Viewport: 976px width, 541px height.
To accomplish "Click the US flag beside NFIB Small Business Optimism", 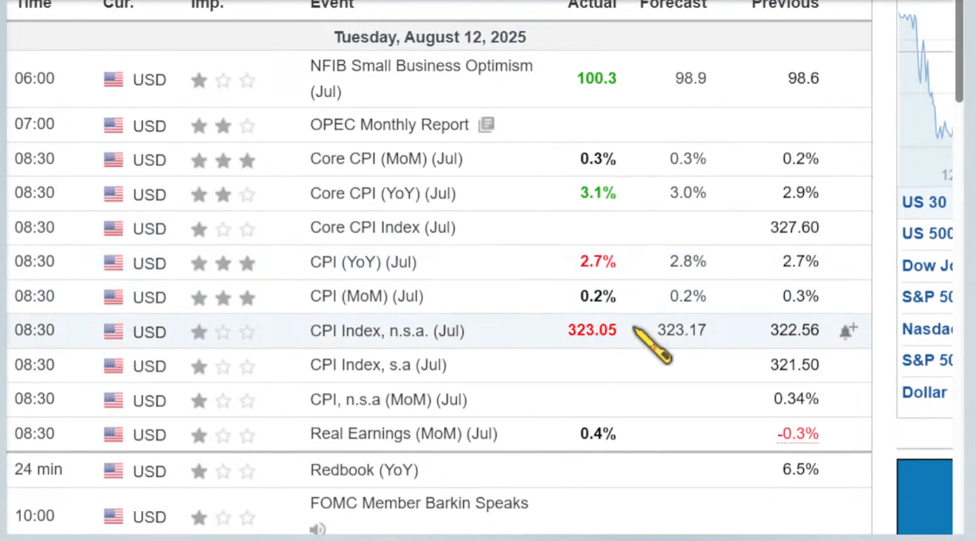I will pyautogui.click(x=113, y=78).
